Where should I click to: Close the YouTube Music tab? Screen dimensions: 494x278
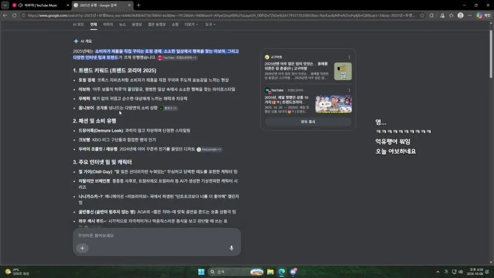(x=67, y=5)
